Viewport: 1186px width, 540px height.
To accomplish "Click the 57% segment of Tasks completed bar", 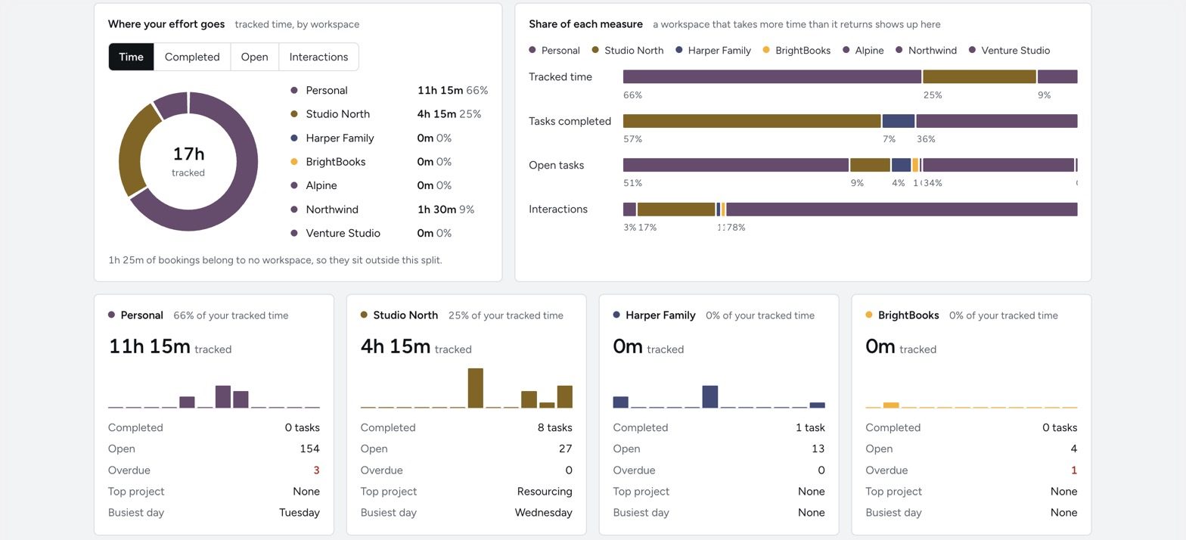I will (752, 121).
